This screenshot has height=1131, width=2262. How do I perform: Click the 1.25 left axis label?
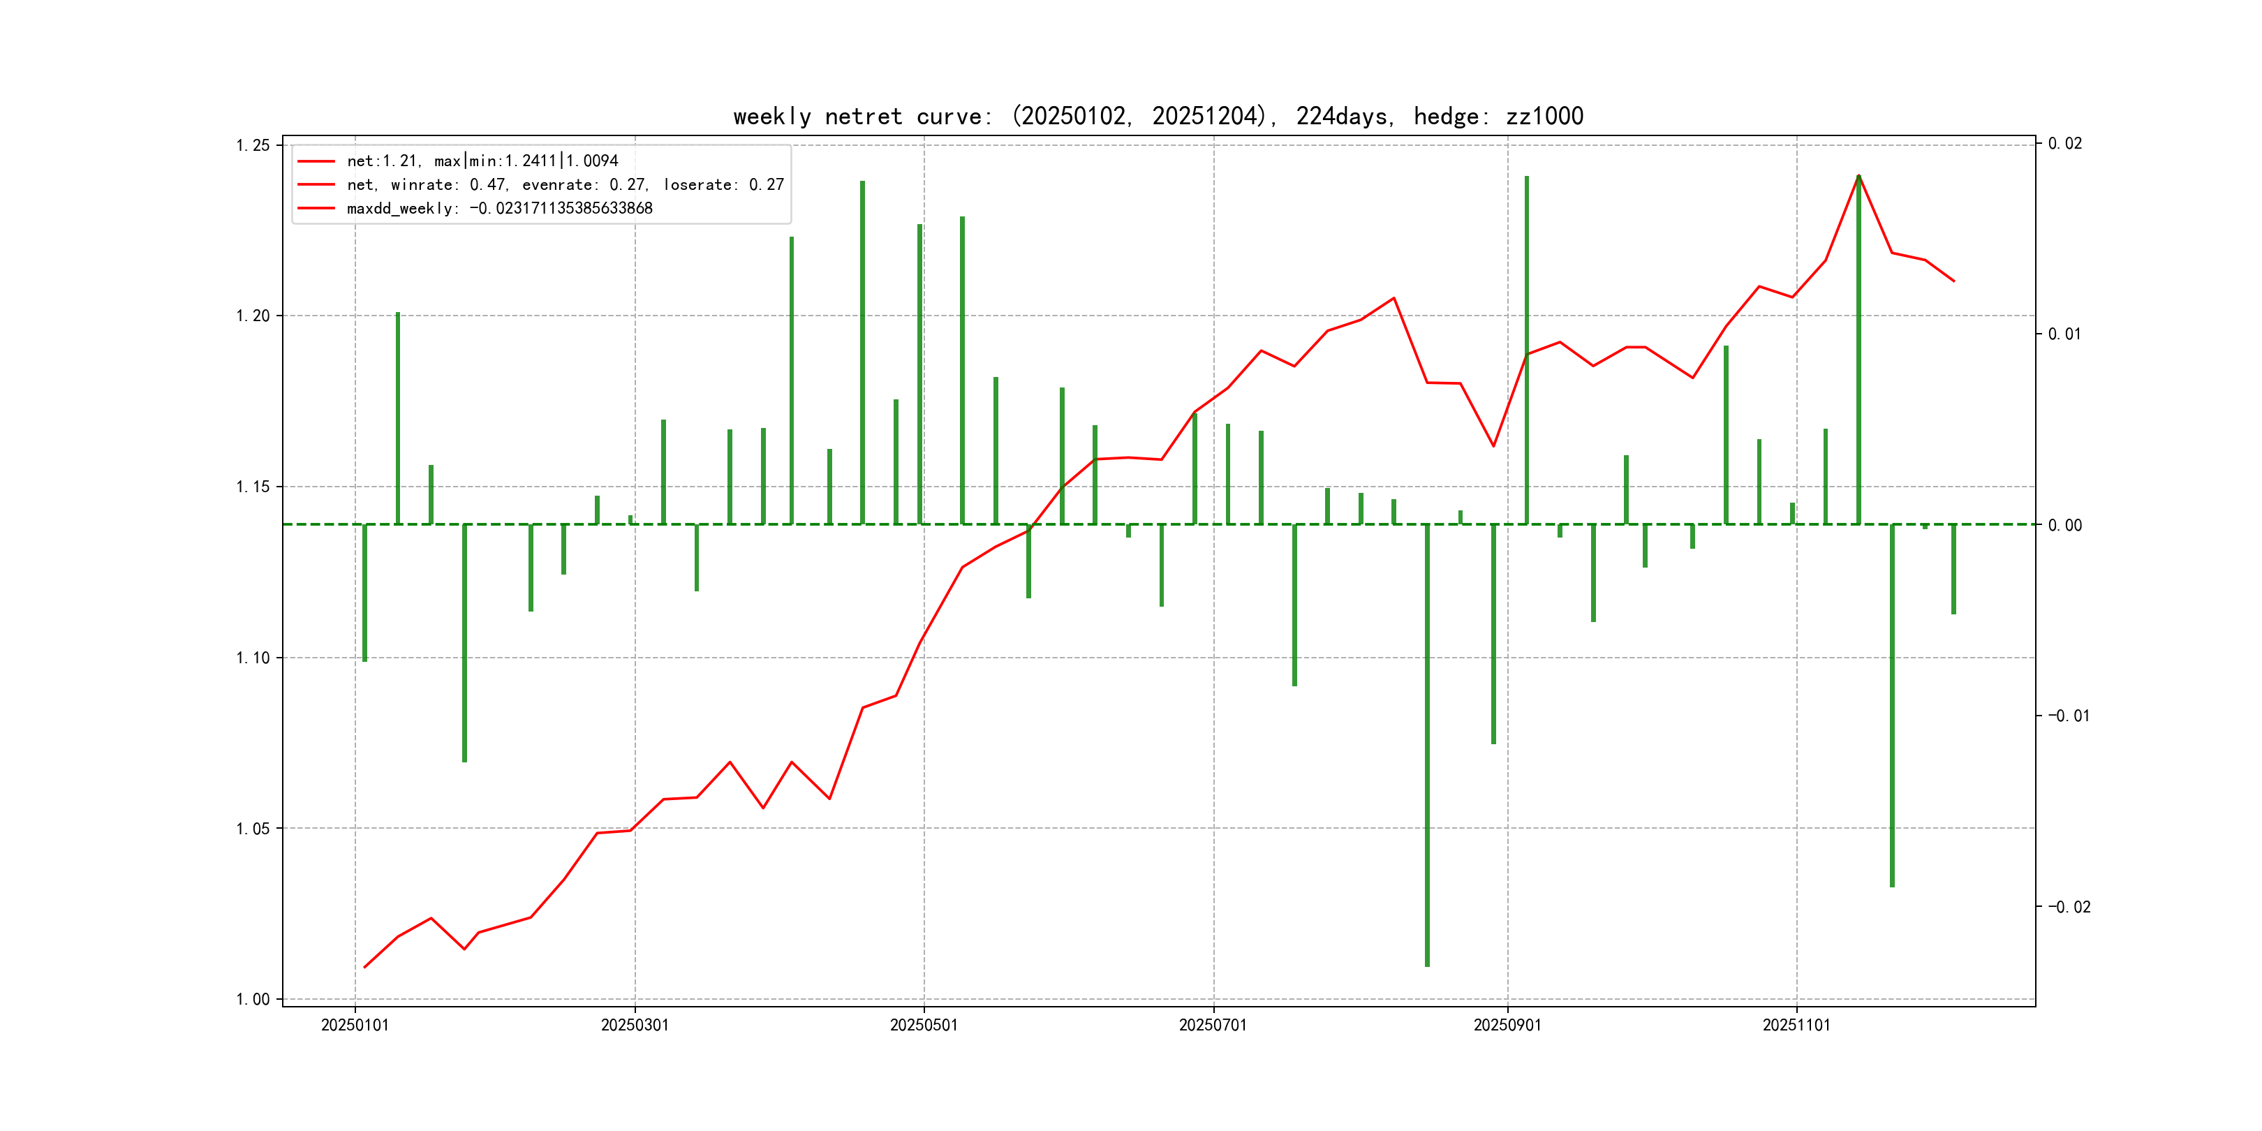tap(253, 145)
